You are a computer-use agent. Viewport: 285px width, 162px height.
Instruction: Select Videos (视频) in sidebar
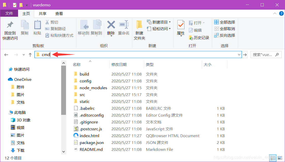(18, 128)
